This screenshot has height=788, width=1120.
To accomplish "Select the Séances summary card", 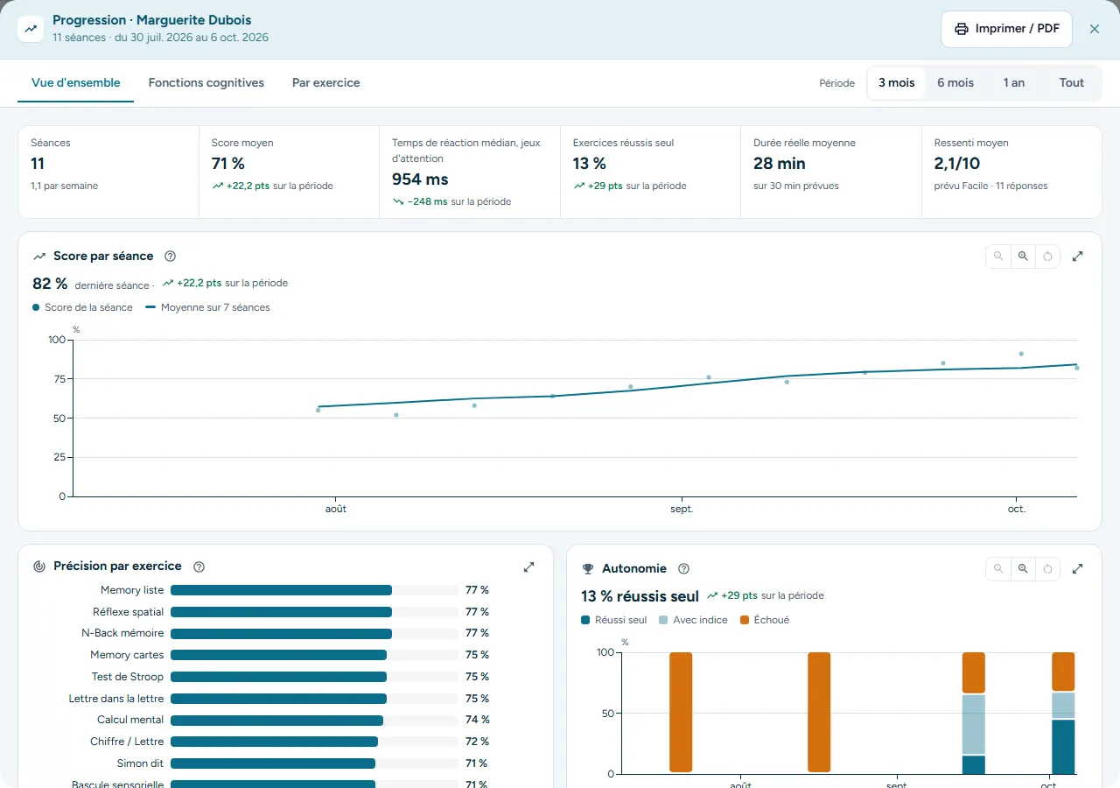I will coord(108,172).
